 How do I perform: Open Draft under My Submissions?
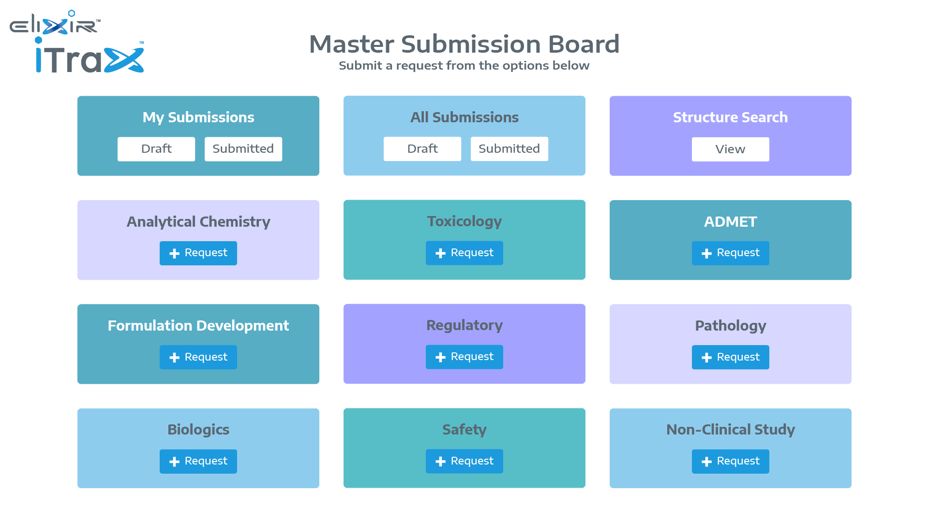click(156, 149)
